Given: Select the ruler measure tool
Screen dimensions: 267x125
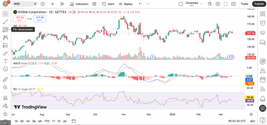Looking at the screenshot, I should (x=5, y=79).
